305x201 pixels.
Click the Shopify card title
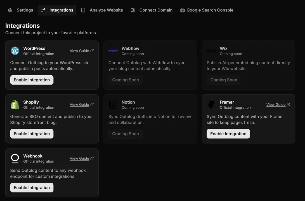tap(31, 102)
